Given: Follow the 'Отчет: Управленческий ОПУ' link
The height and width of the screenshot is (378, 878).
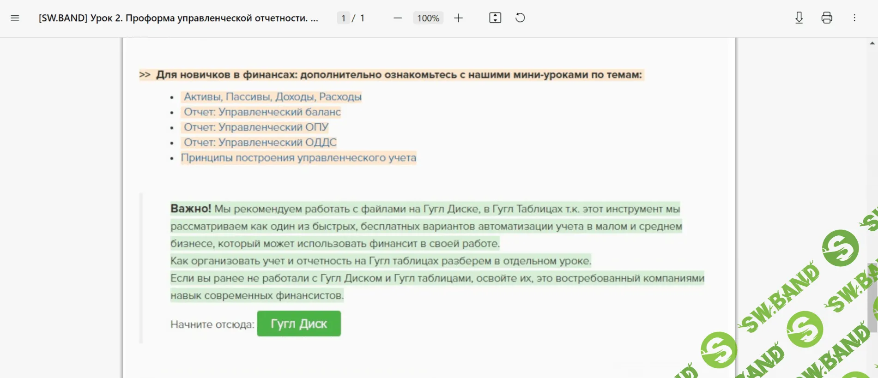Looking at the screenshot, I should tap(256, 127).
